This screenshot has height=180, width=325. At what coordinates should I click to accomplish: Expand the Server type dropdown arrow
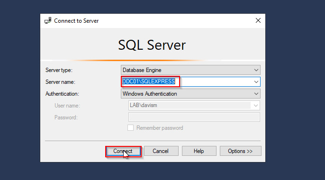tap(256, 70)
